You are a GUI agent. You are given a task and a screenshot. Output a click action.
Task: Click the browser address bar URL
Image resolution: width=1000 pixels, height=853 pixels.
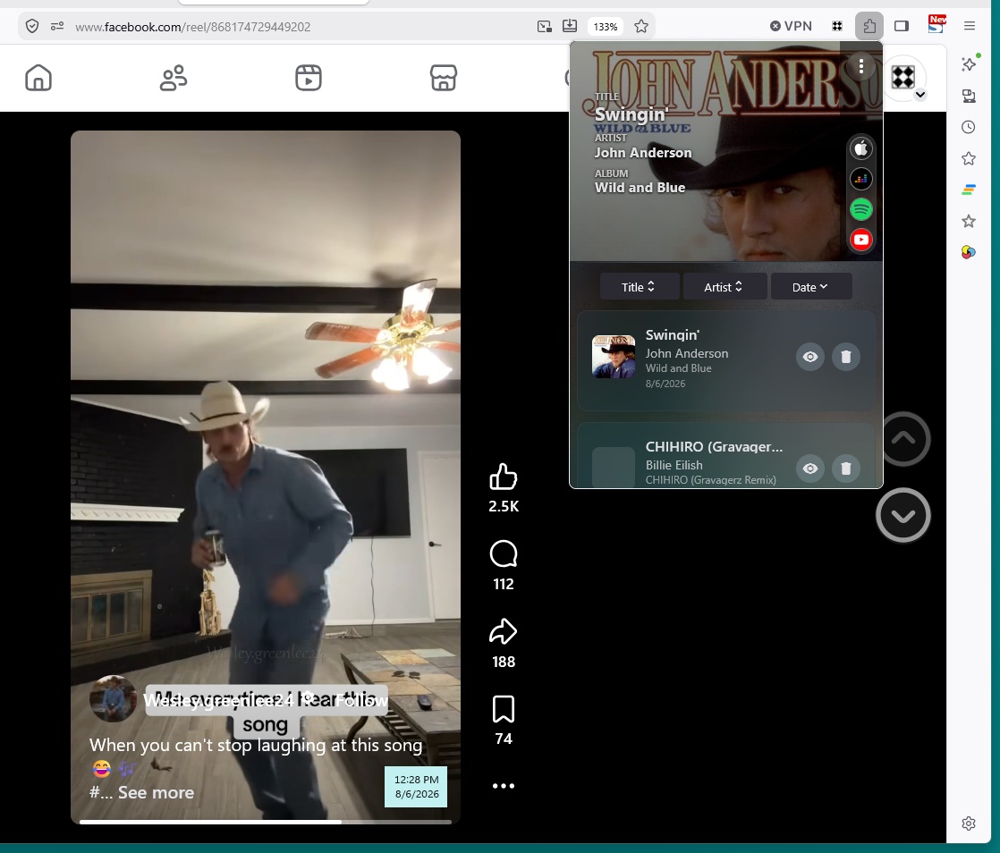192,27
